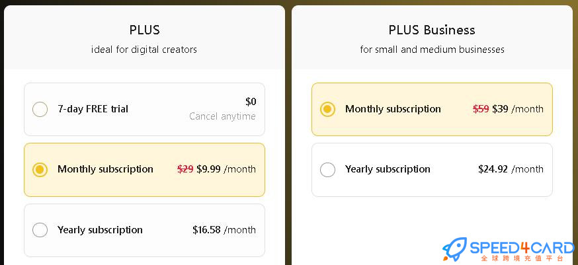
Task: Click "for small and medium businesses" subtitle
Action: point(432,50)
